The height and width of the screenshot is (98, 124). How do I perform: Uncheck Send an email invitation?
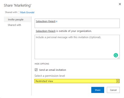(36, 70)
